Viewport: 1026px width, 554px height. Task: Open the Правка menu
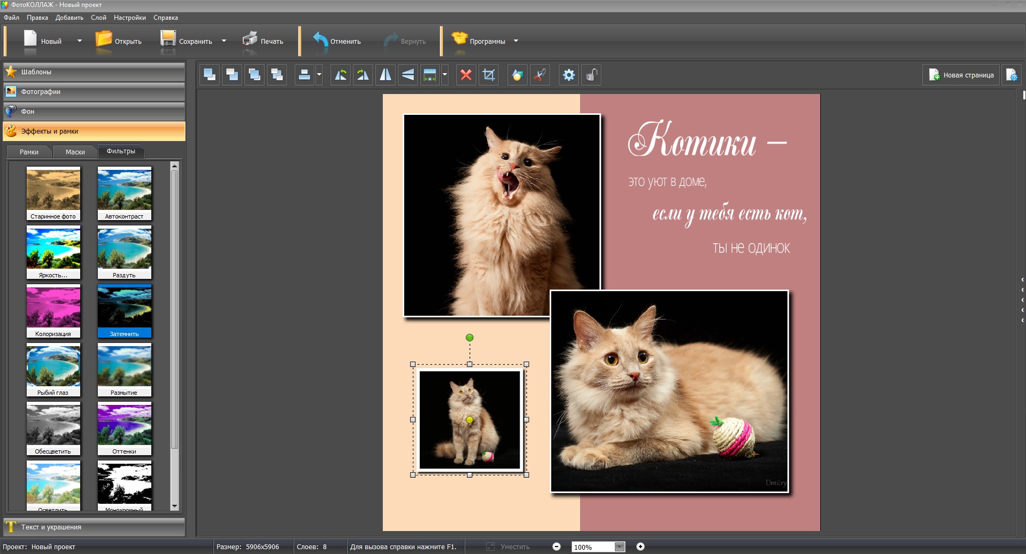pos(37,18)
